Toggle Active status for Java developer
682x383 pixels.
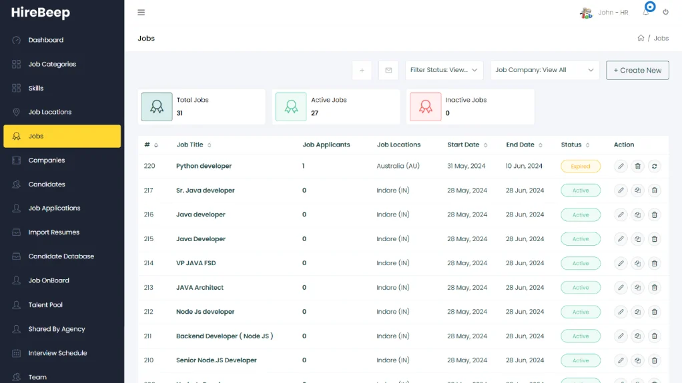pos(581,215)
